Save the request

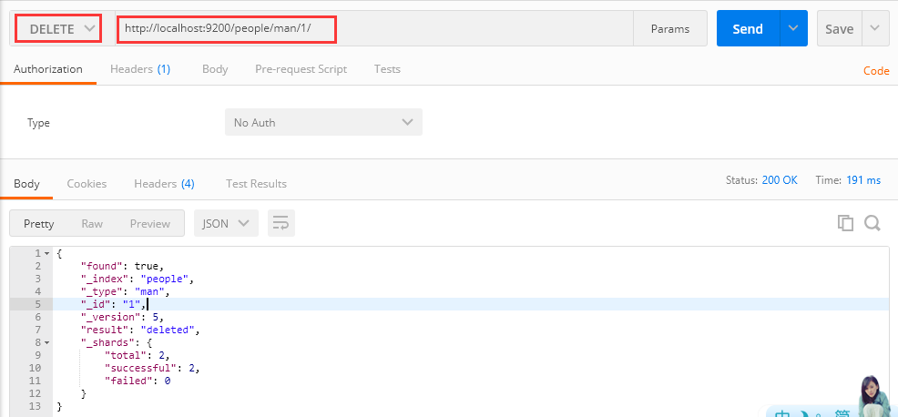[x=839, y=28]
